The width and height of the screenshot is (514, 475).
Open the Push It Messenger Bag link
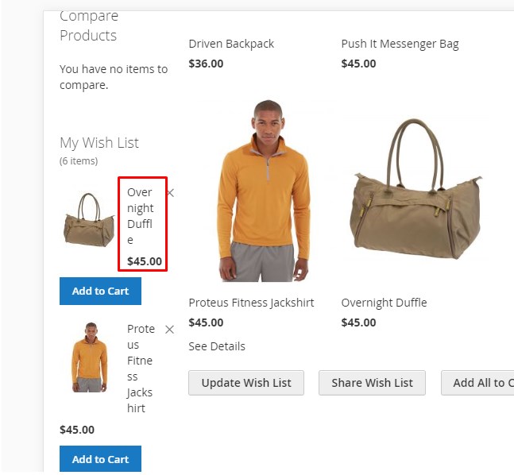tap(400, 44)
